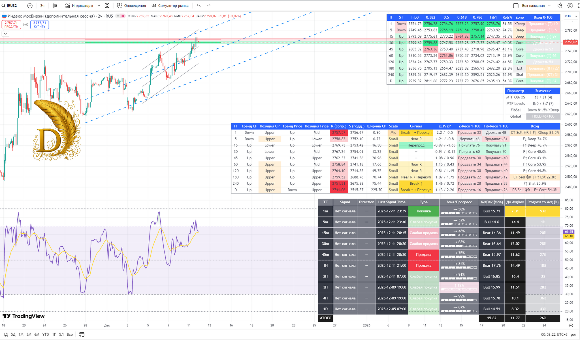Select the 1М time range tab
Screen dimensions: 580x340
pyautogui.click(x=21, y=334)
